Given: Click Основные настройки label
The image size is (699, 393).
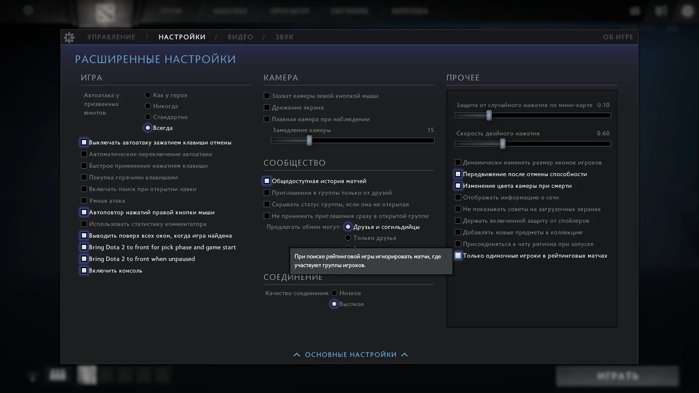Looking at the screenshot, I should [351, 355].
